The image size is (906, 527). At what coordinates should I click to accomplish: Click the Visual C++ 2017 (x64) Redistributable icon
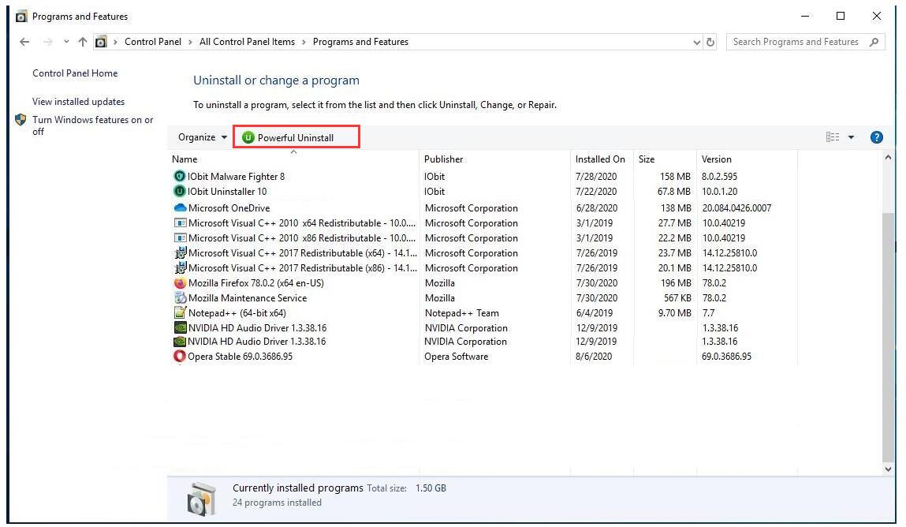click(181, 253)
